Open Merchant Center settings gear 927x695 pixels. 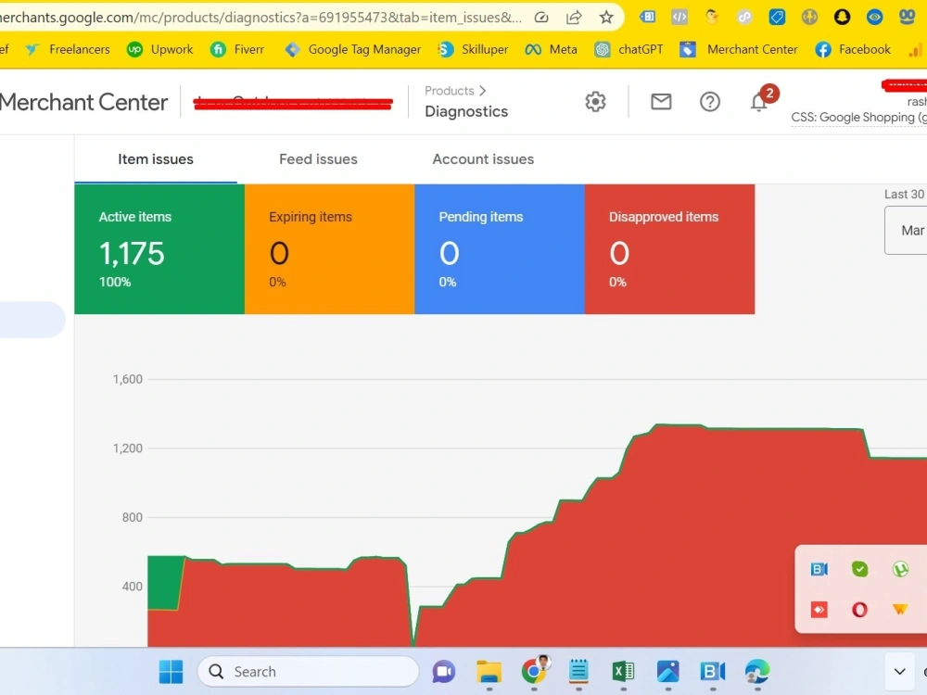click(595, 102)
